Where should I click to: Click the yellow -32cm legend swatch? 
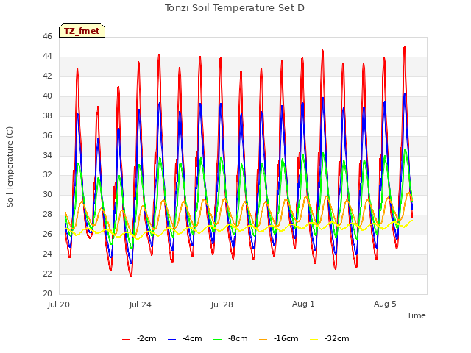(314, 340)
